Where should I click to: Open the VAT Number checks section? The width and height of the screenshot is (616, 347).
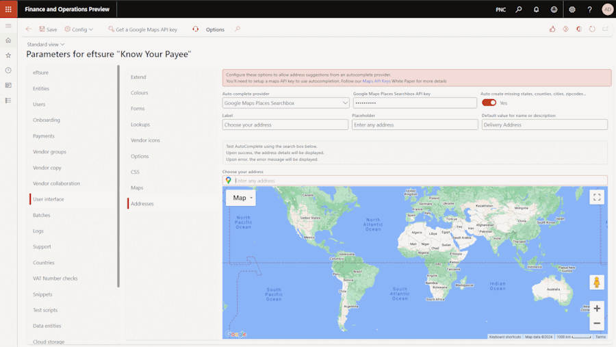(x=55, y=279)
